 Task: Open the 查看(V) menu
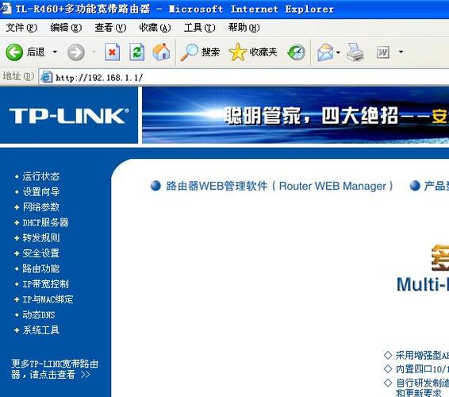pyautogui.click(x=110, y=28)
